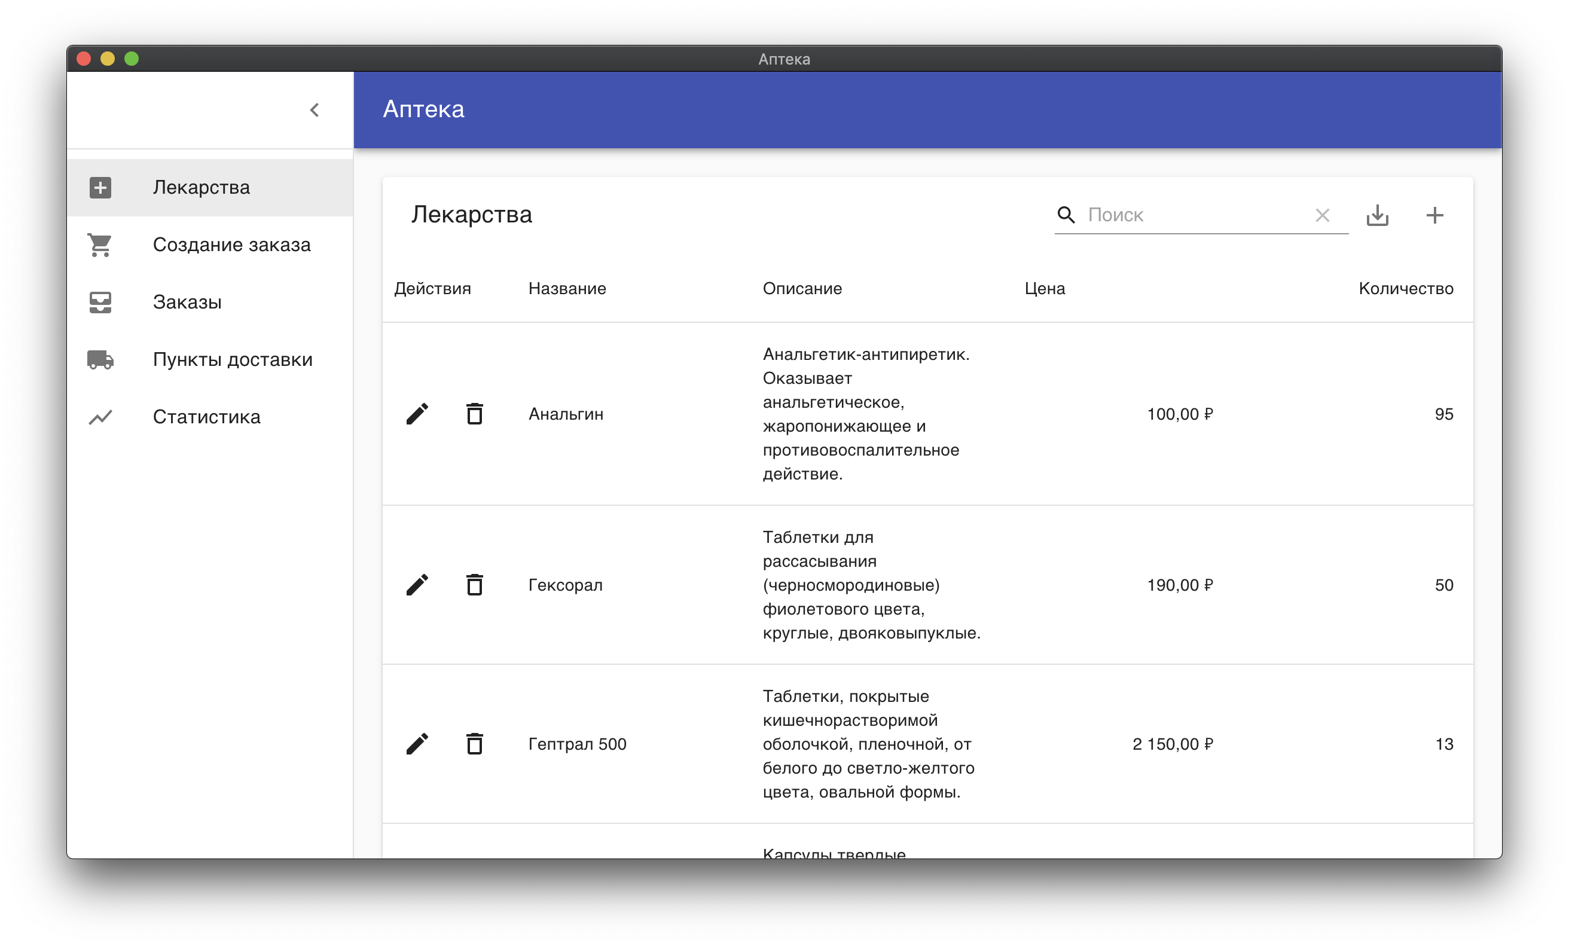Open the Лекарства sidebar section
Image resolution: width=1569 pixels, height=947 pixels.
[x=202, y=187]
